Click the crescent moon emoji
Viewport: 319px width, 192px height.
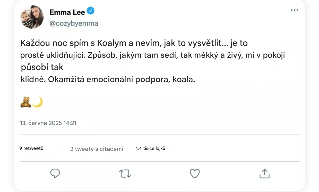click(x=37, y=102)
